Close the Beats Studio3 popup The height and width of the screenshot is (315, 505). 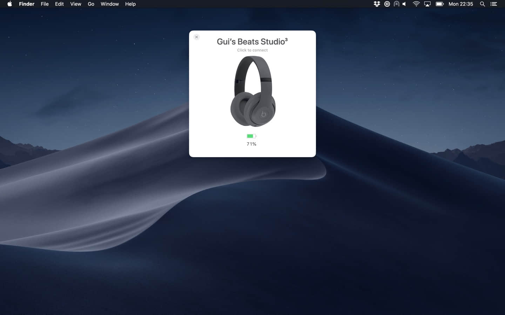196,37
